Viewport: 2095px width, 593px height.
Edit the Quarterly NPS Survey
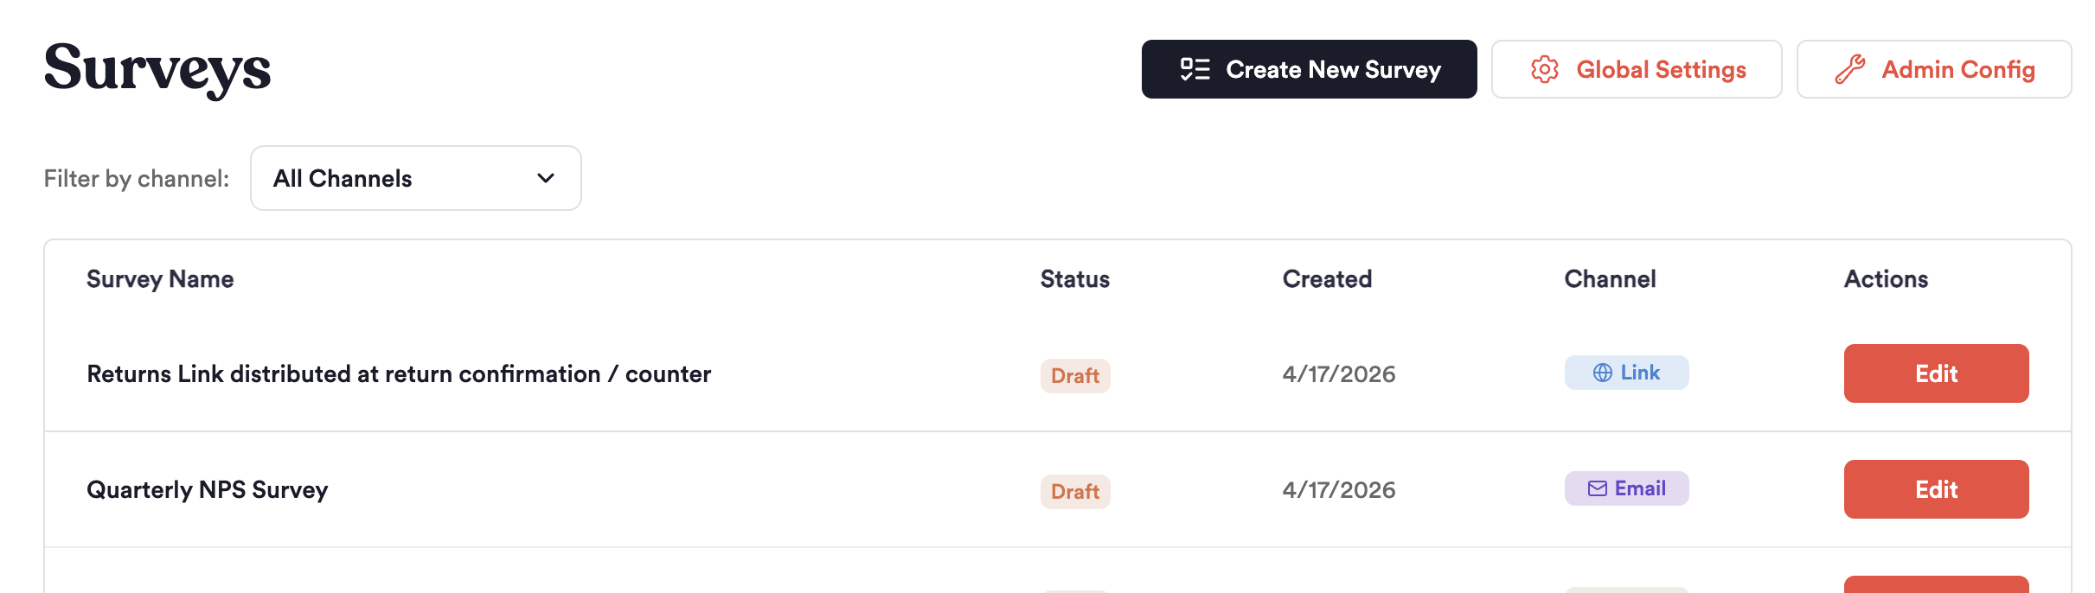pyautogui.click(x=1935, y=489)
